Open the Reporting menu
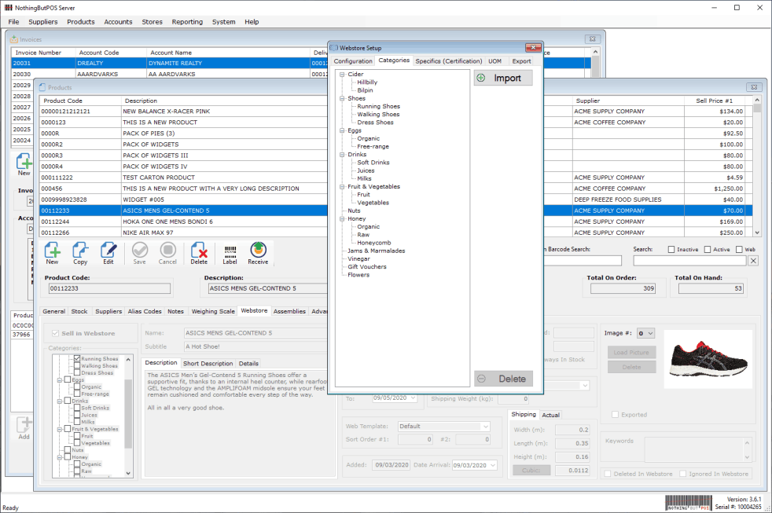Image resolution: width=772 pixels, height=513 pixels. click(187, 22)
